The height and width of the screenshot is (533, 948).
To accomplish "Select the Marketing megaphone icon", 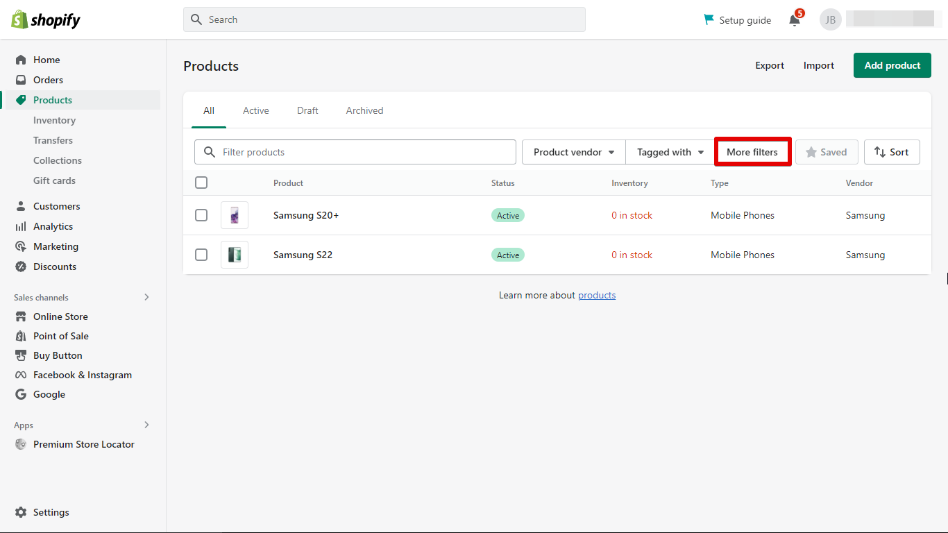I will pyautogui.click(x=21, y=246).
